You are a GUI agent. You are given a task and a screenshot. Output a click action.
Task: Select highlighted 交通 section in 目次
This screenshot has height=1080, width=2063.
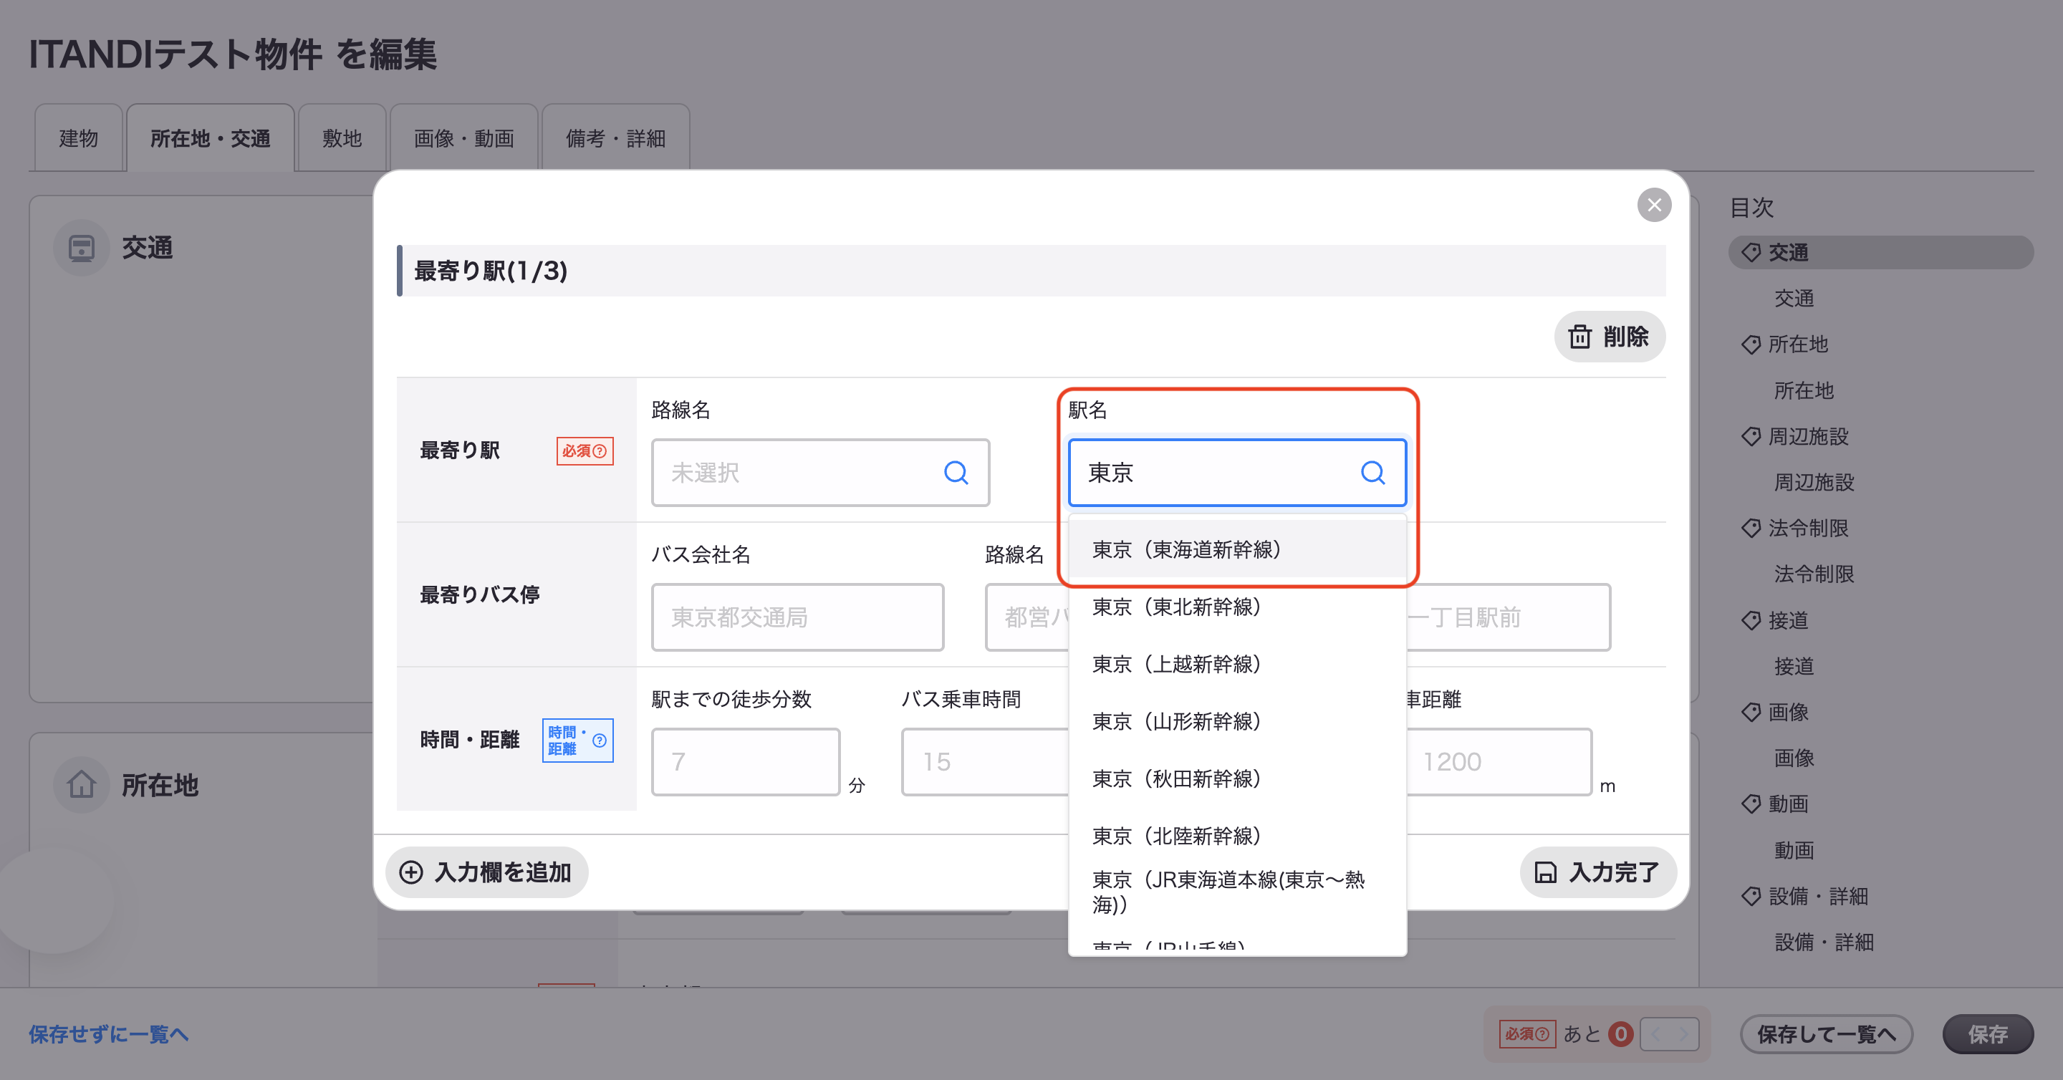[x=1880, y=252]
